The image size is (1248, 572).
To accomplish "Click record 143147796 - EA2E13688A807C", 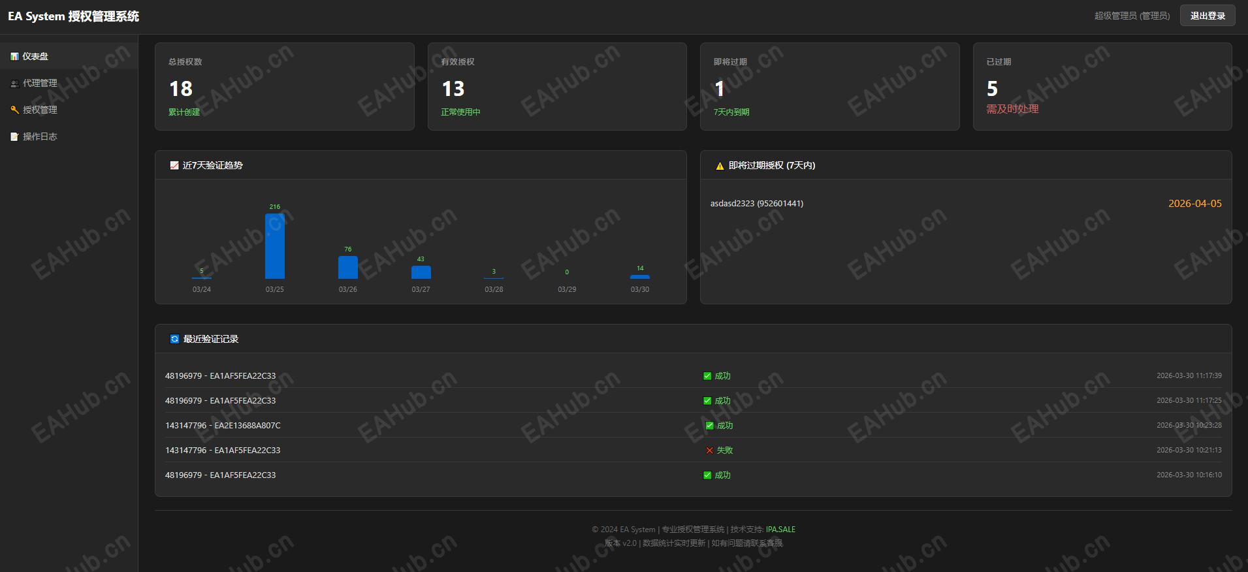I will [223, 426].
